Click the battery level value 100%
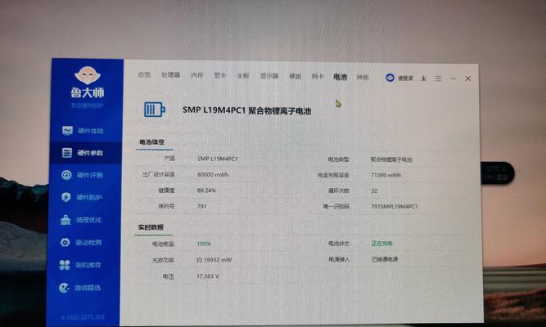 click(204, 244)
